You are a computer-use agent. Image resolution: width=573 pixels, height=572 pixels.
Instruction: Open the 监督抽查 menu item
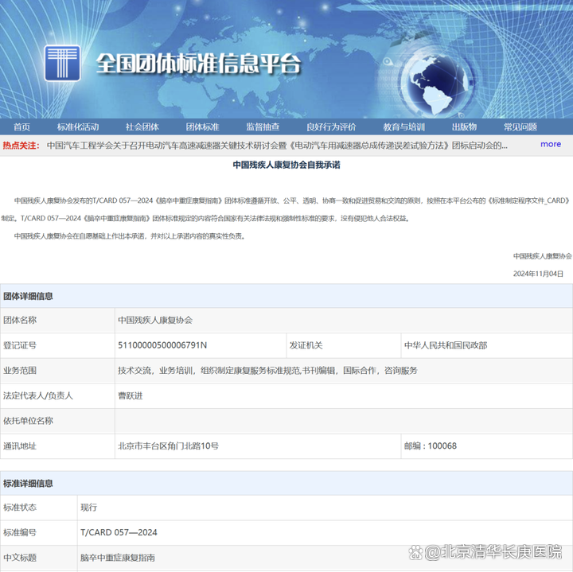coord(263,127)
